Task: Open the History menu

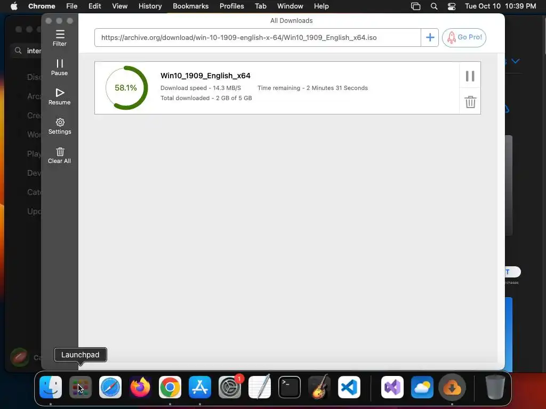Action: click(x=150, y=6)
